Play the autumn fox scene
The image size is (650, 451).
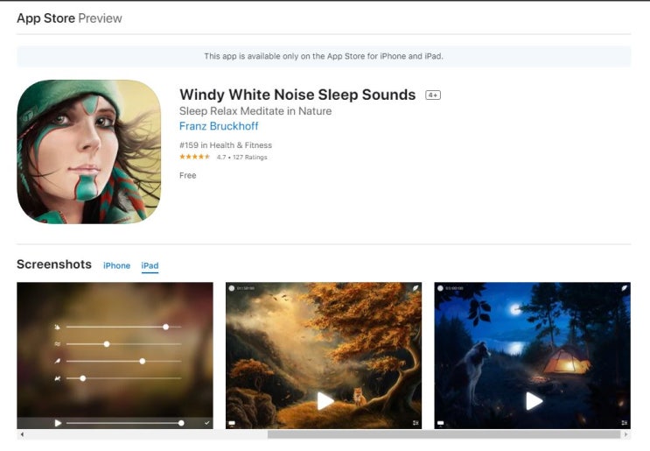(325, 401)
